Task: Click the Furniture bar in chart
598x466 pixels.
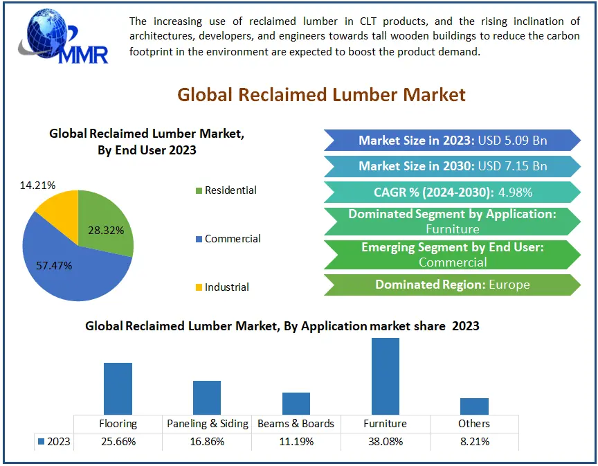Action: [x=385, y=376]
